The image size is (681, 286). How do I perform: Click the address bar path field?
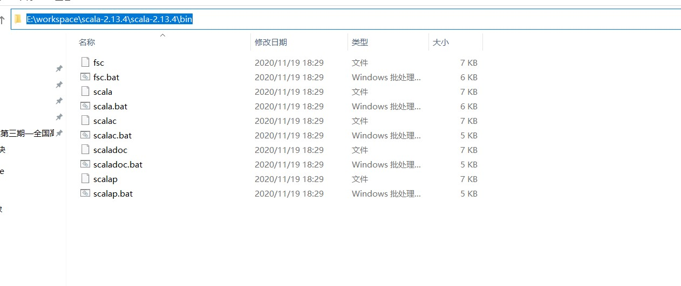(346, 19)
